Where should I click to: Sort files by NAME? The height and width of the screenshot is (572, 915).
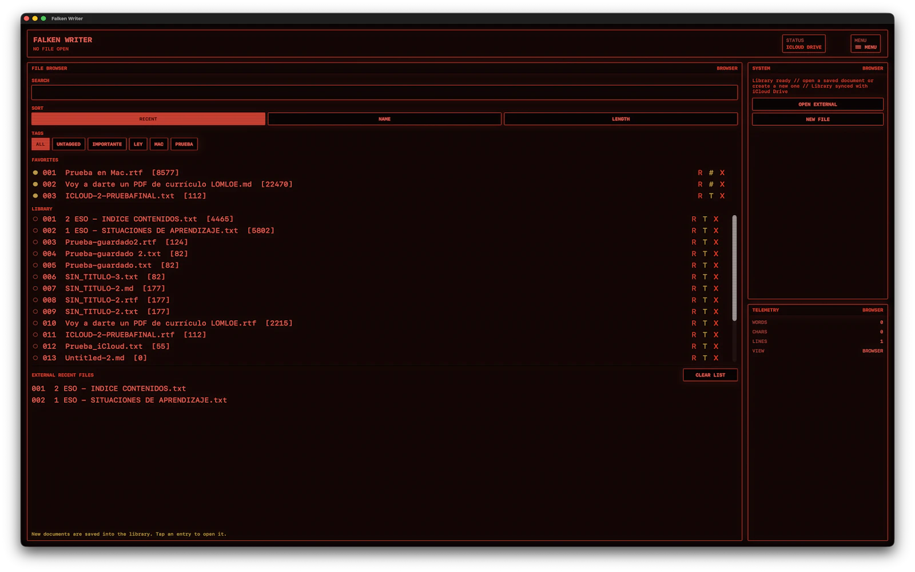point(384,119)
